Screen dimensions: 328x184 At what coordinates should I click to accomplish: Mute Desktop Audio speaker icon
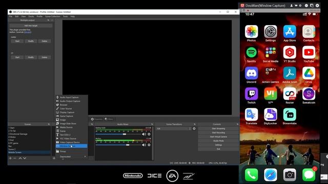click(x=144, y=134)
